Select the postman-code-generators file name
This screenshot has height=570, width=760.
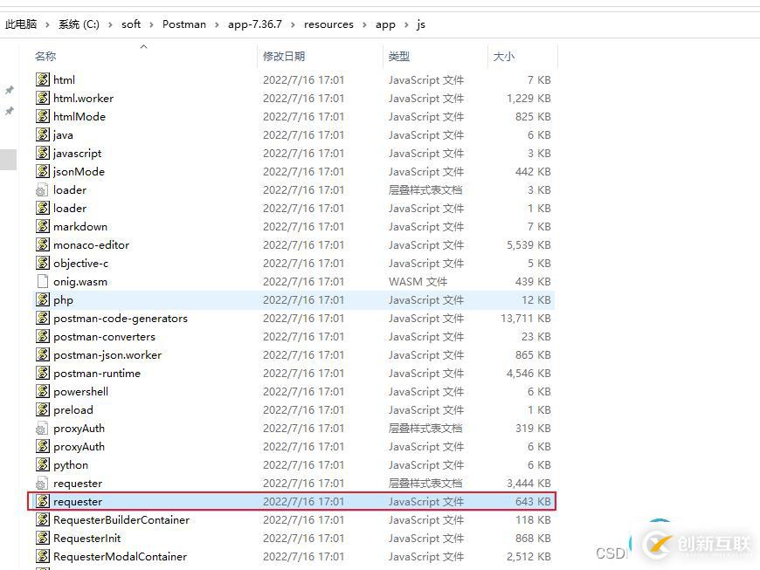click(121, 319)
